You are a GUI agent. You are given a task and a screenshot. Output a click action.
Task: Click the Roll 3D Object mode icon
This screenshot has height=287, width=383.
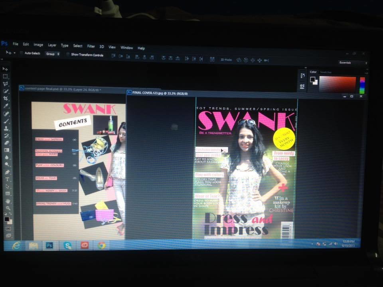pyautogui.click(x=246, y=60)
